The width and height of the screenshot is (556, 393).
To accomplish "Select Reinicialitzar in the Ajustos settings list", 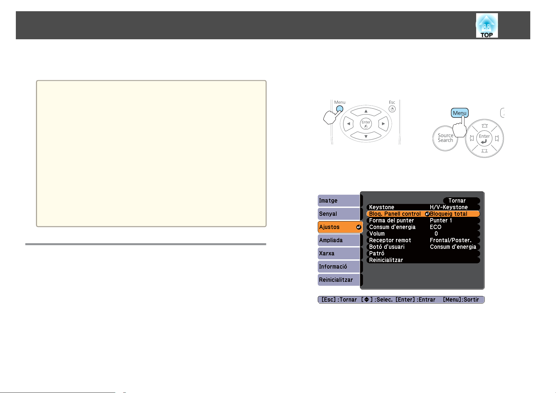I will click(423, 260).
